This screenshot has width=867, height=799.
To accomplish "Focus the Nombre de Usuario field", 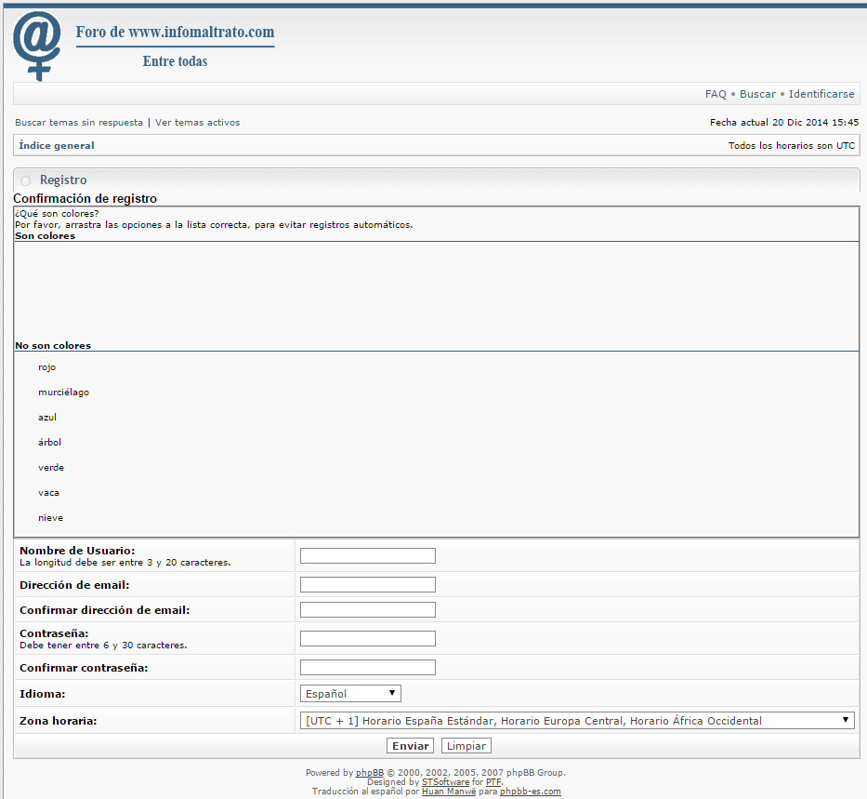I will click(x=368, y=555).
